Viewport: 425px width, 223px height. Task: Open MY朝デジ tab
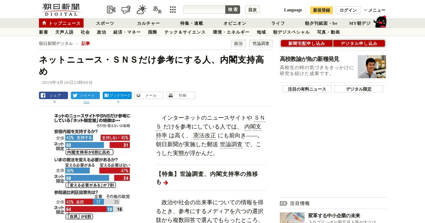click(x=360, y=23)
